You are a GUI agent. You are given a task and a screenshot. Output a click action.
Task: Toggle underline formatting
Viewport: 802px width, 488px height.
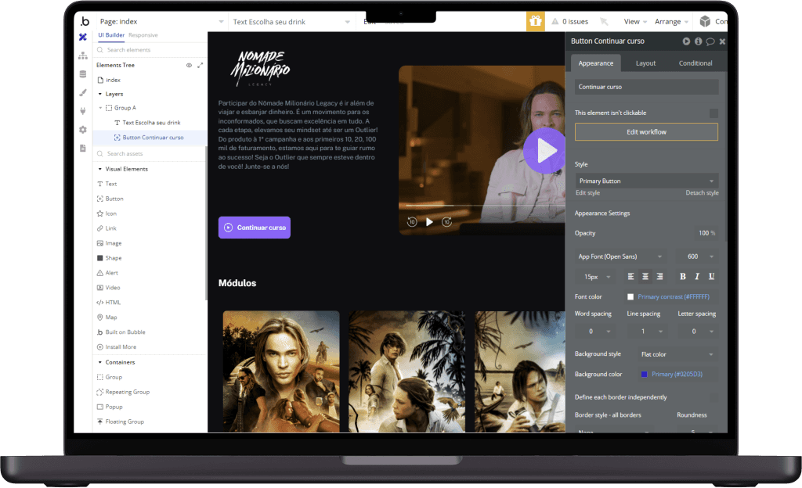711,276
